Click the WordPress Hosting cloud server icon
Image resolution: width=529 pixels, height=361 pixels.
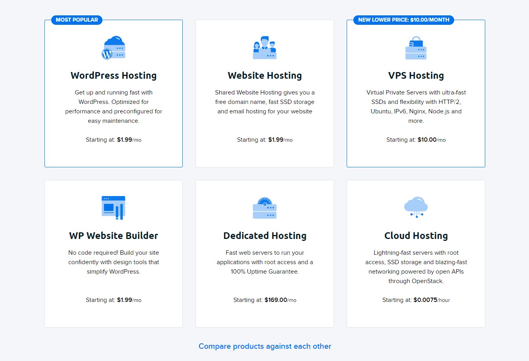point(113,48)
